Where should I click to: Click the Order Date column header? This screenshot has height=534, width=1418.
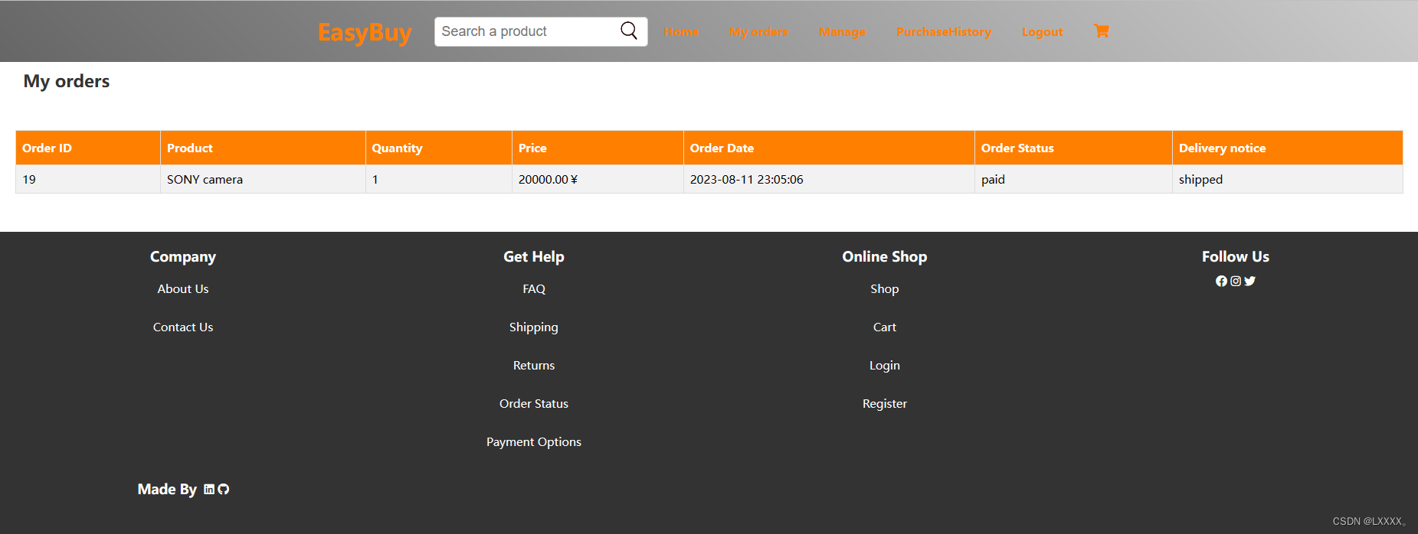(829, 148)
